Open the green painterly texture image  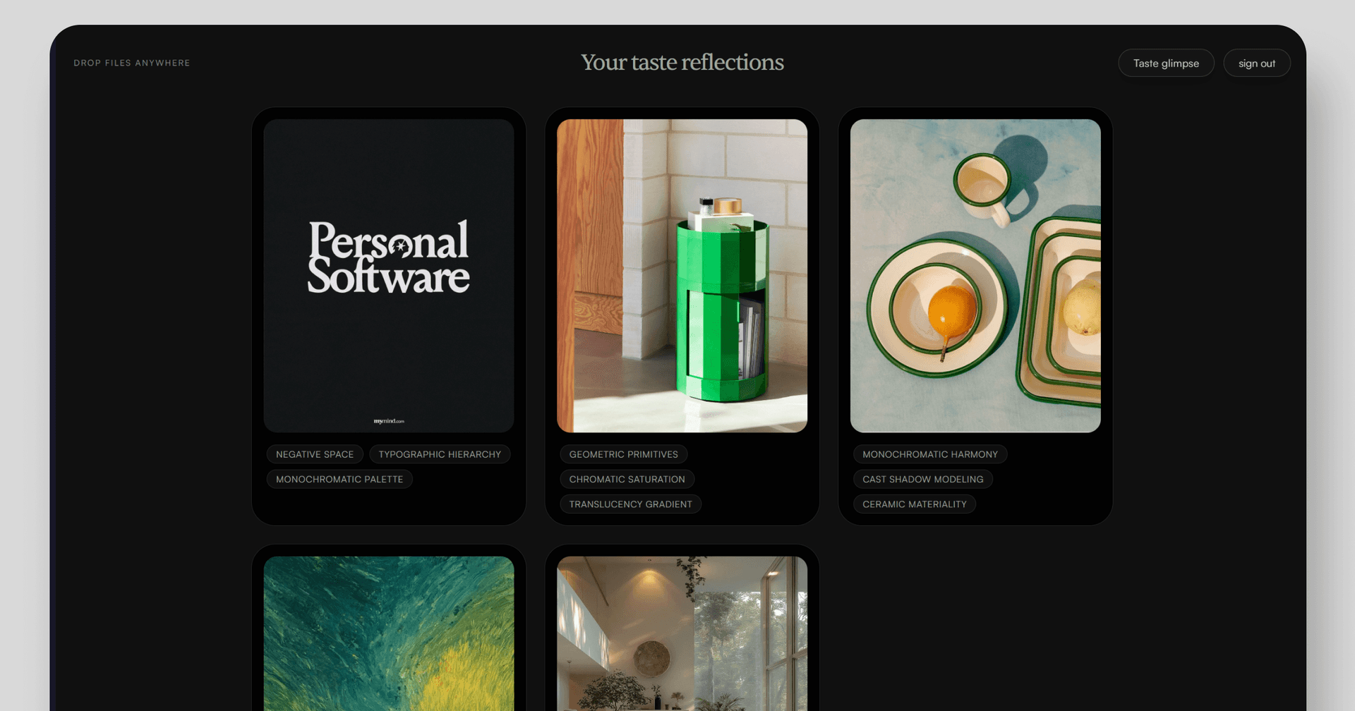pos(389,635)
